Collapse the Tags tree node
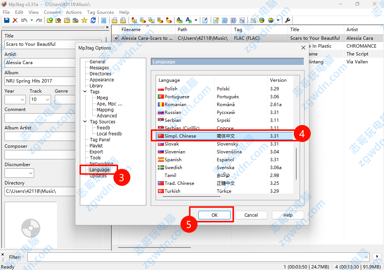This screenshot has height=270, width=384. [x=85, y=91]
